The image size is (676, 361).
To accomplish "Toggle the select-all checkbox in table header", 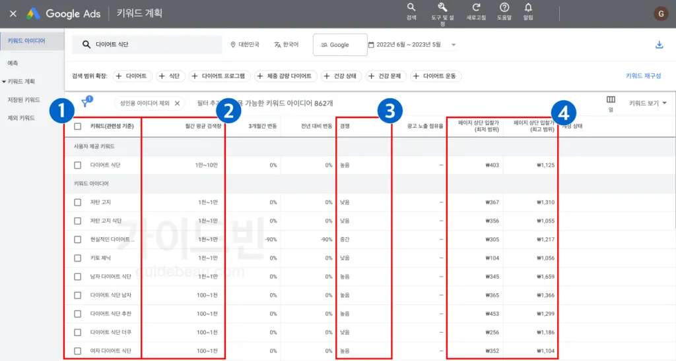I will 78,126.
